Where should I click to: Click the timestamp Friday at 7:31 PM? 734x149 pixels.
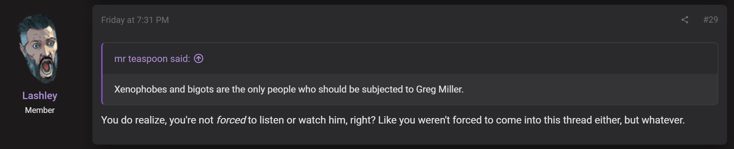[x=135, y=20]
